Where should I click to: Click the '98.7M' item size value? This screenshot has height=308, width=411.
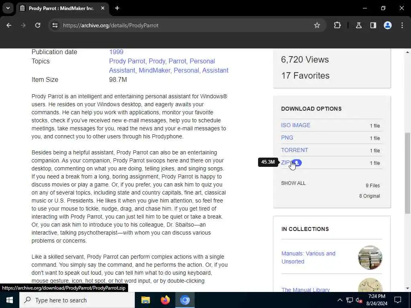118,80
